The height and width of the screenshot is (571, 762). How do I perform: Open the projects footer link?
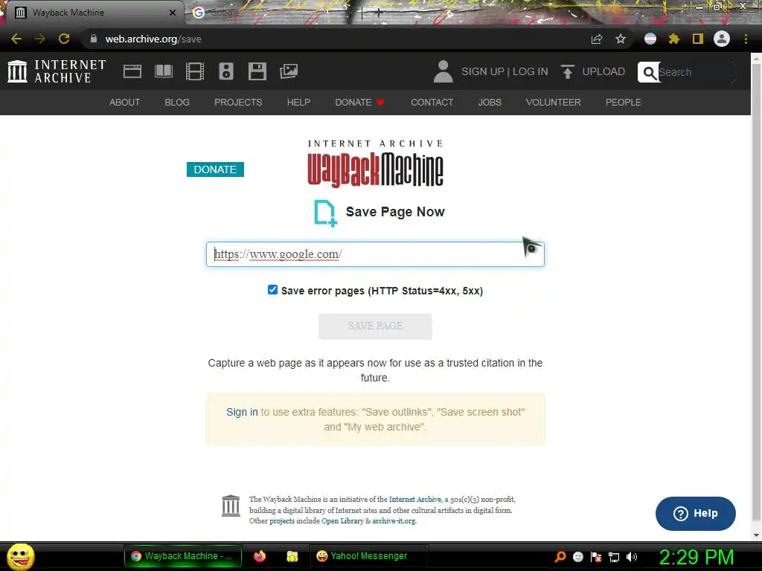pyautogui.click(x=282, y=520)
